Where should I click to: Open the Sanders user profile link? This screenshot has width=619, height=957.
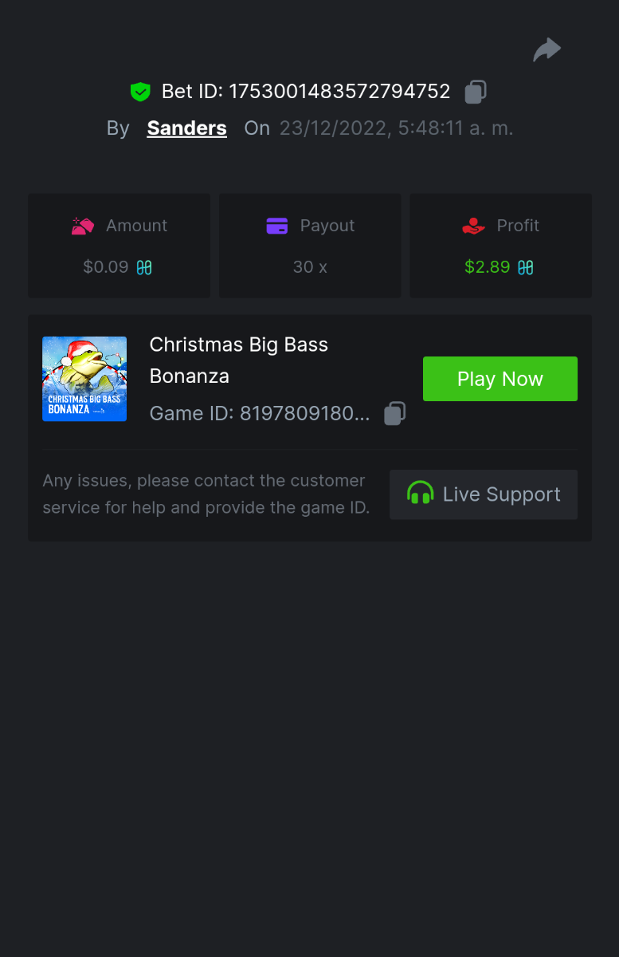186,128
